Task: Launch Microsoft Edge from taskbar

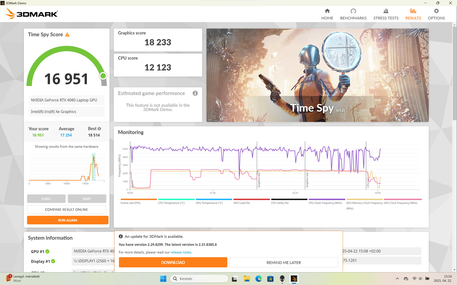Action: coord(259,279)
